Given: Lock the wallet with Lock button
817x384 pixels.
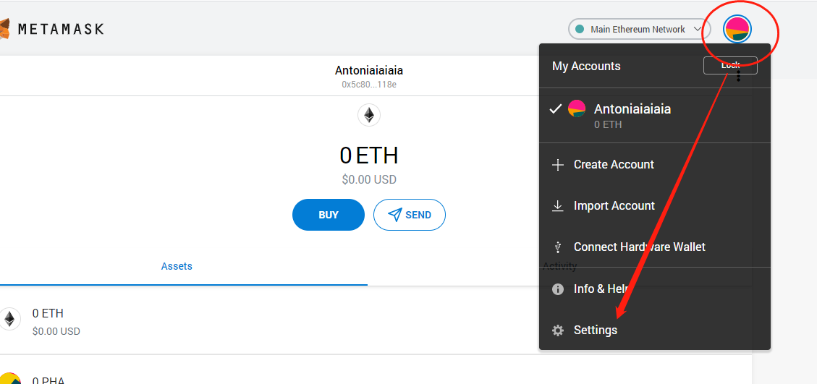Looking at the screenshot, I should tap(730, 65).
